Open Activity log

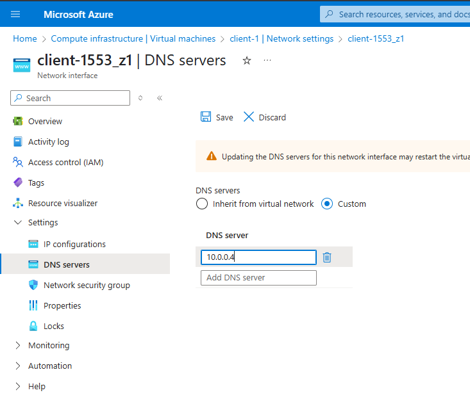pyautogui.click(x=49, y=141)
